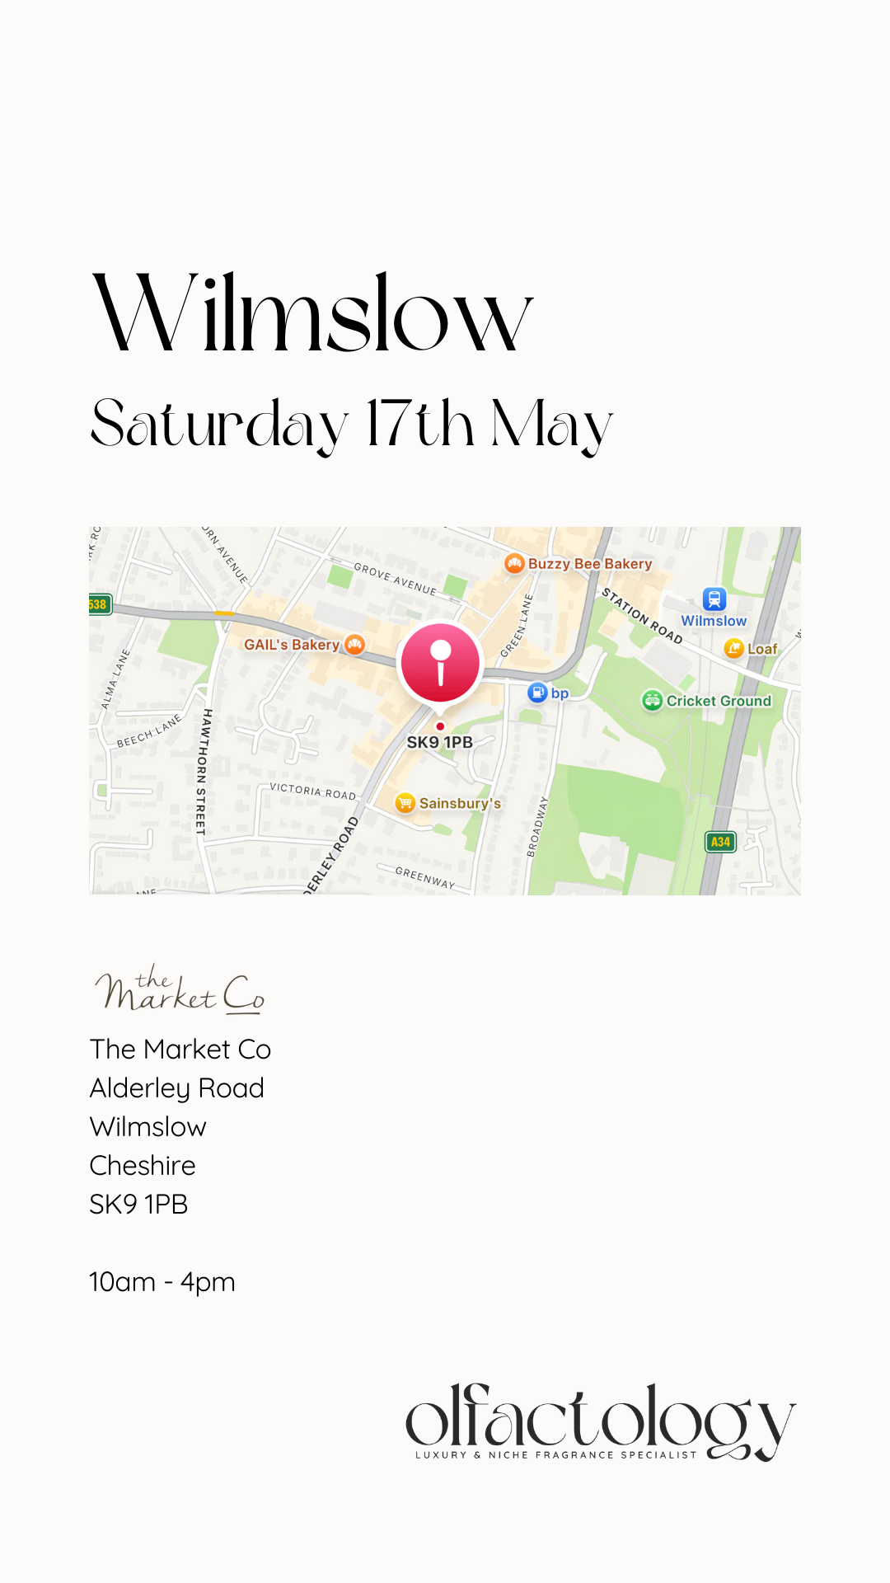The height and width of the screenshot is (1583, 890).
Task: Click the 10am - 4pm opening hours
Action: pos(162,1282)
